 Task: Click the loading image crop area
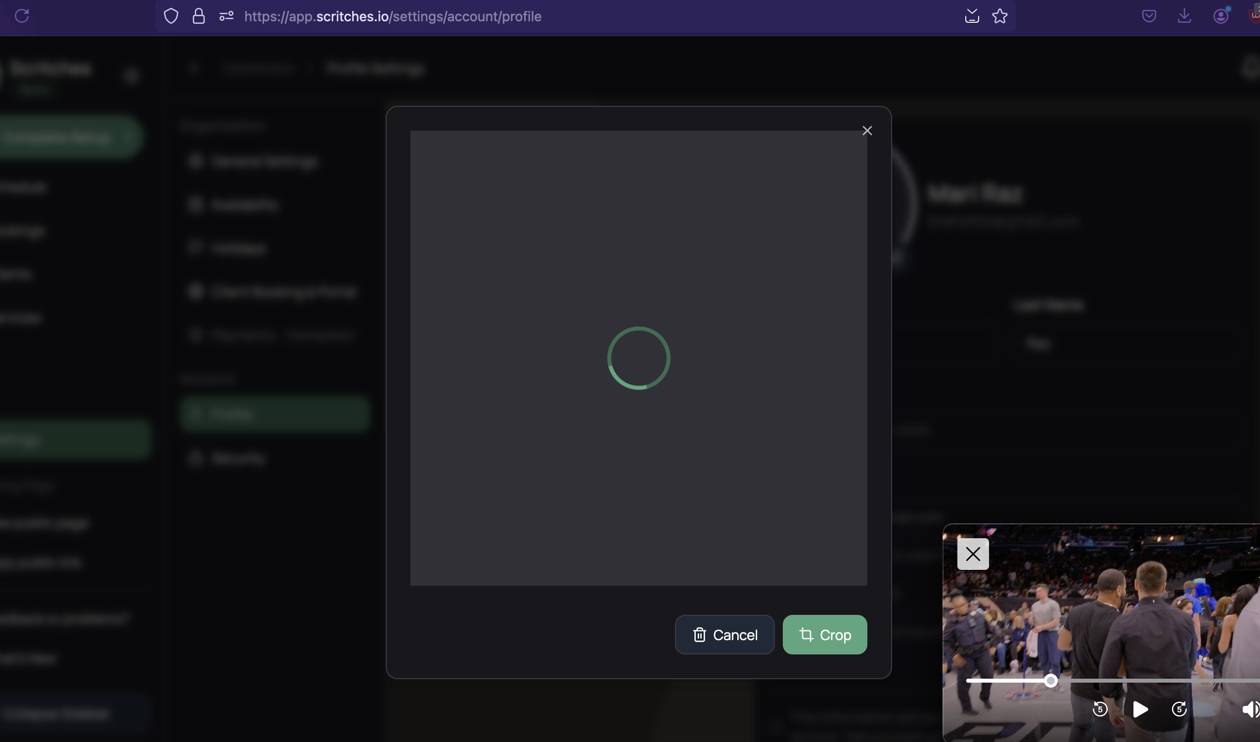click(x=638, y=358)
